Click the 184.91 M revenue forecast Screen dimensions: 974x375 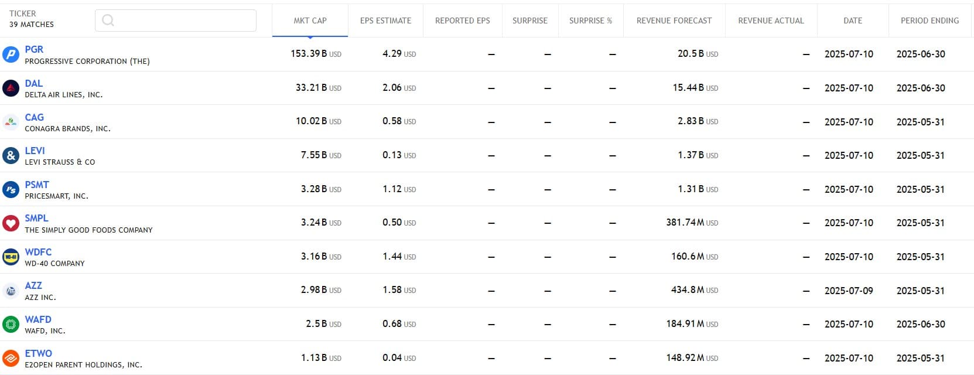point(692,324)
